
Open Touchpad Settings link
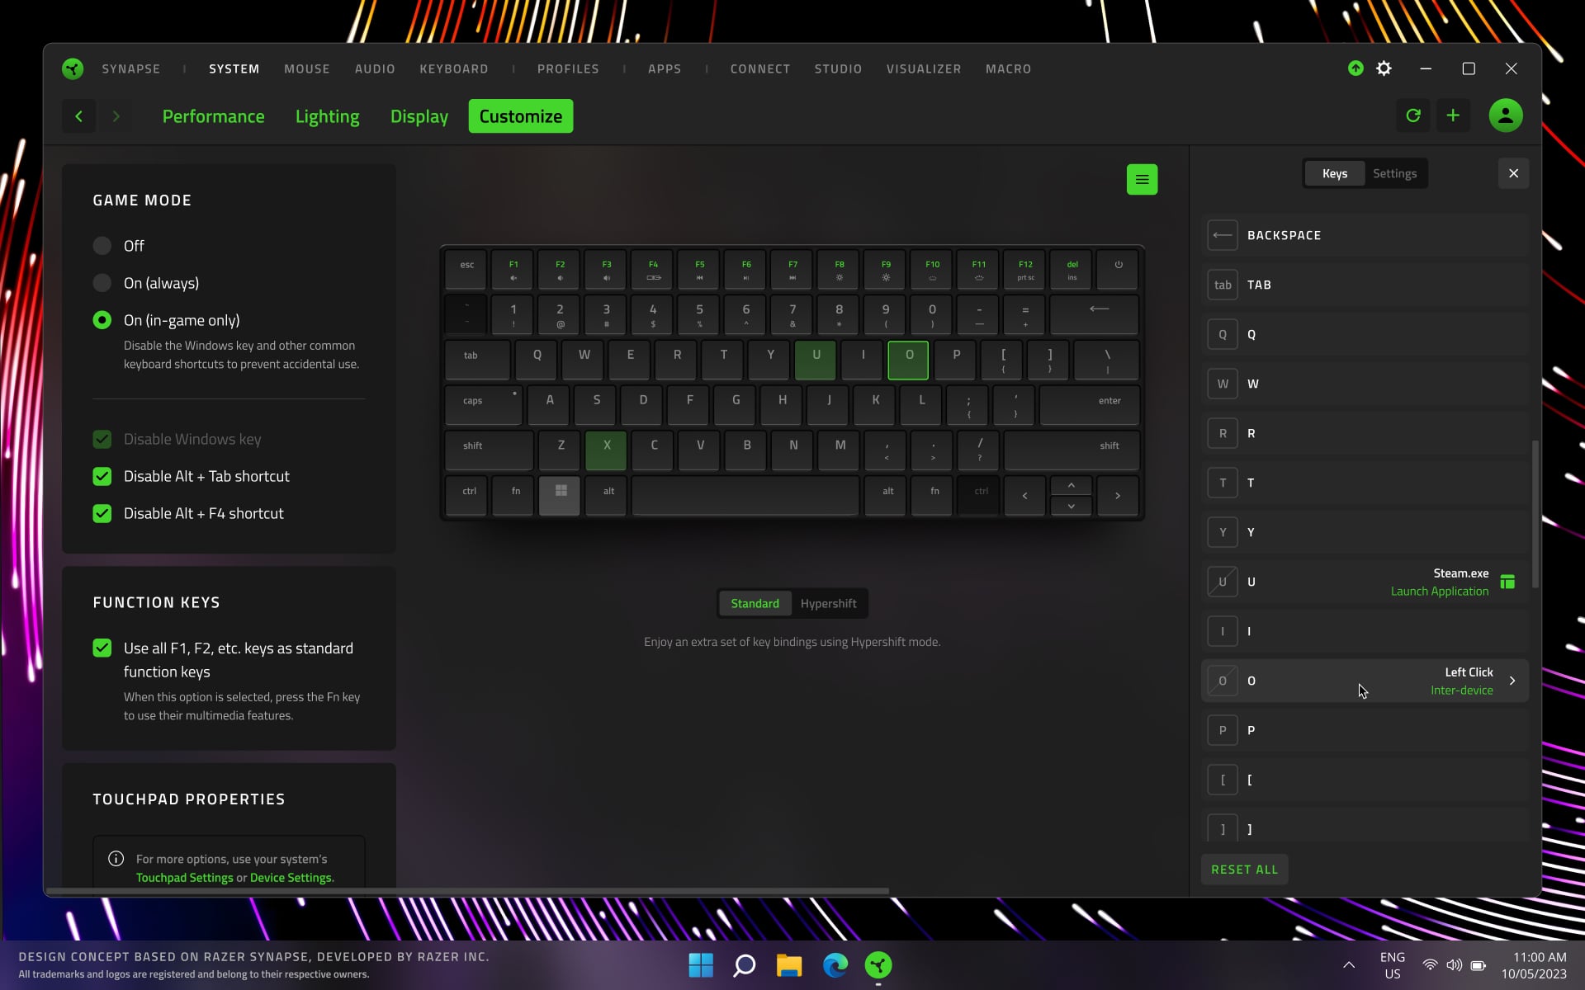pos(185,878)
